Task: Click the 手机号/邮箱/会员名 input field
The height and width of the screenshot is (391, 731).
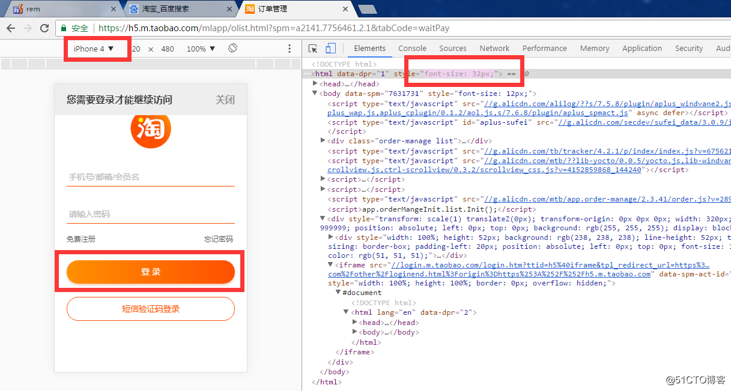Action: click(151, 177)
